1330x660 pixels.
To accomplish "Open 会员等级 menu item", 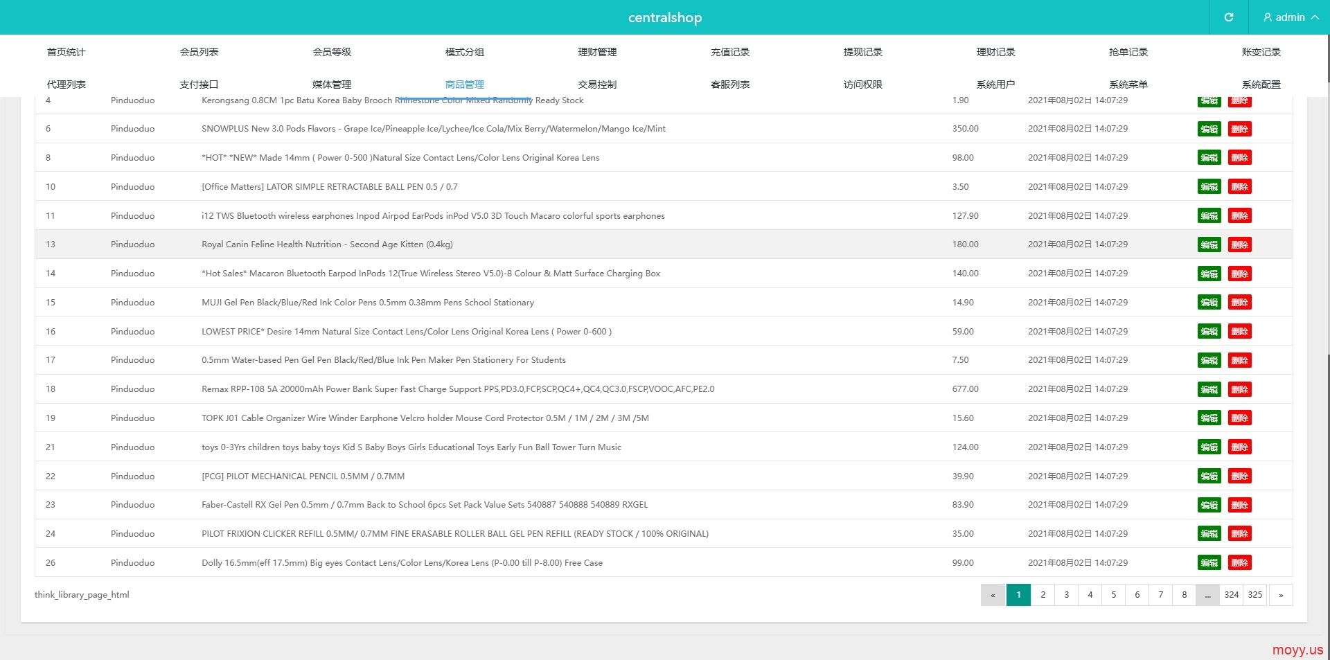I will pos(332,52).
